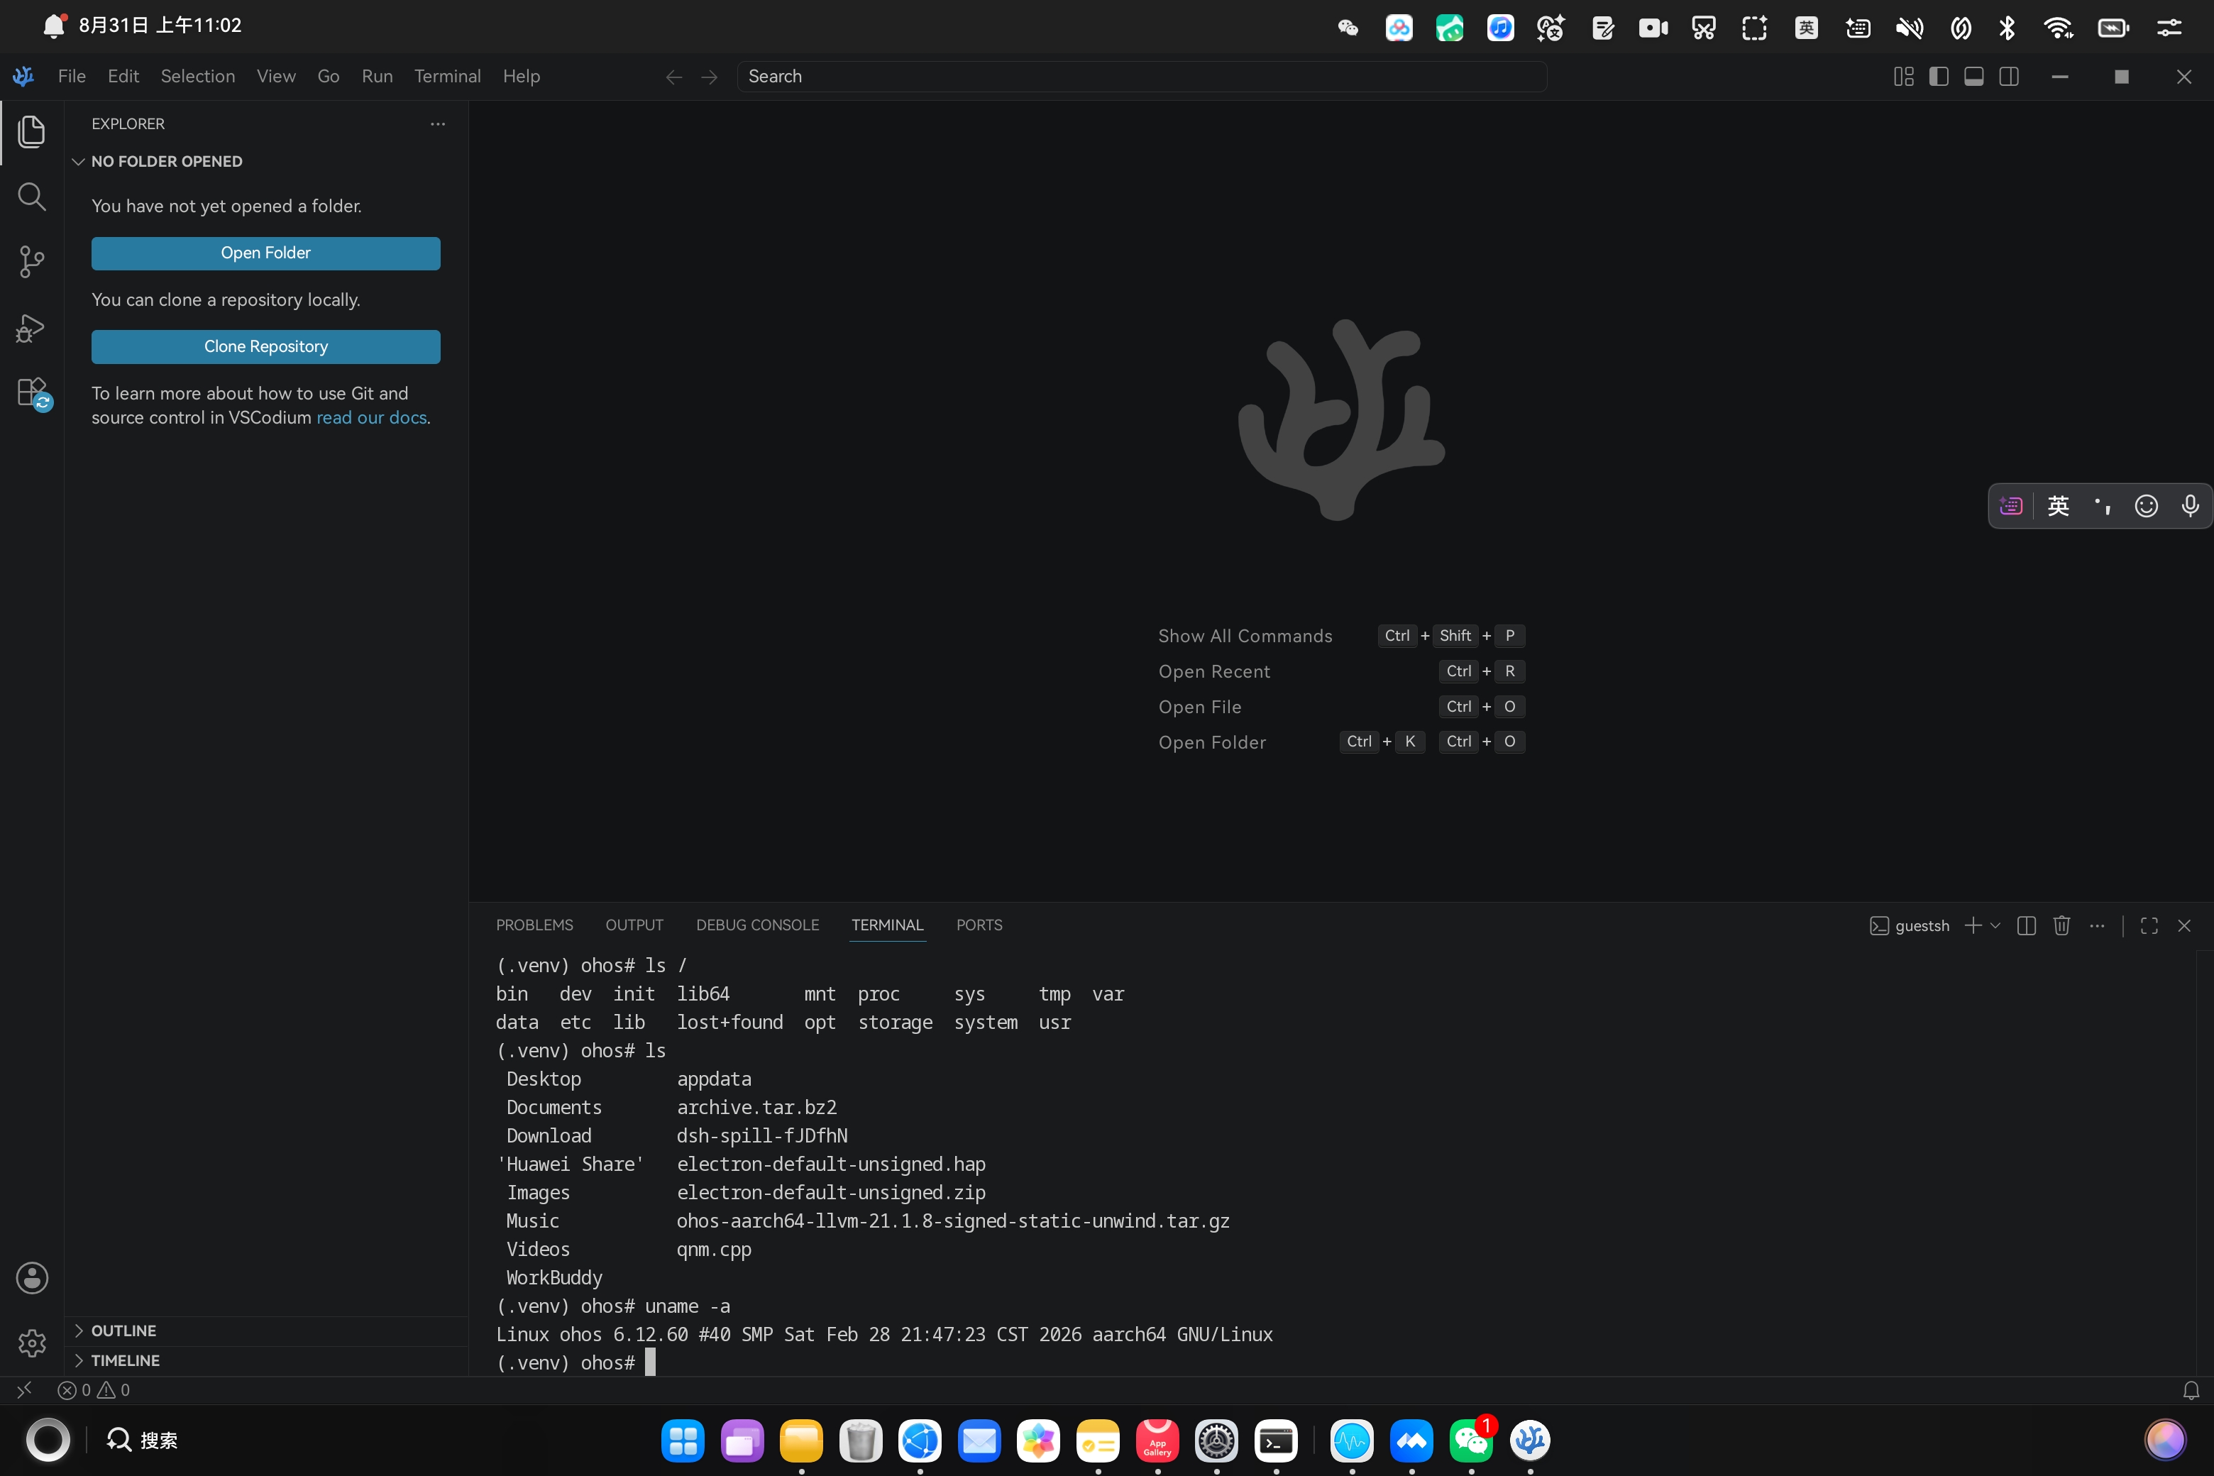Go forward with the navigation arrow

(710, 77)
